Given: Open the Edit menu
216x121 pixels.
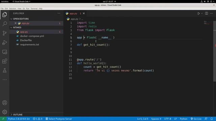Looking at the screenshot, I should (6, 8).
